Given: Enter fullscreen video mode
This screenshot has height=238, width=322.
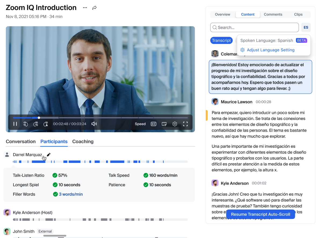Looking at the screenshot, I should (x=186, y=124).
